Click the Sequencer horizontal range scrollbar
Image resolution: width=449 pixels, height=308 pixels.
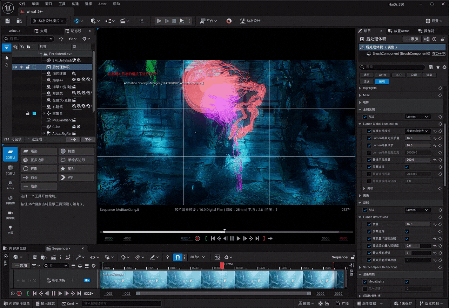223,294
